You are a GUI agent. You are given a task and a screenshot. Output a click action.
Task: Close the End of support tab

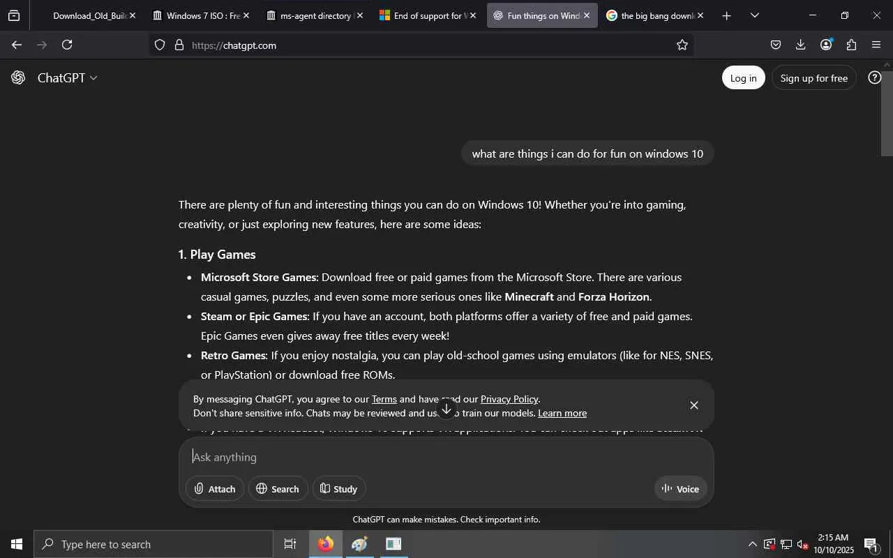tap(473, 15)
